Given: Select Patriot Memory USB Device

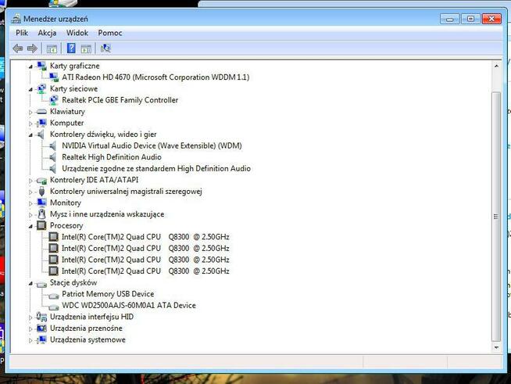Looking at the screenshot, I should tap(108, 294).
